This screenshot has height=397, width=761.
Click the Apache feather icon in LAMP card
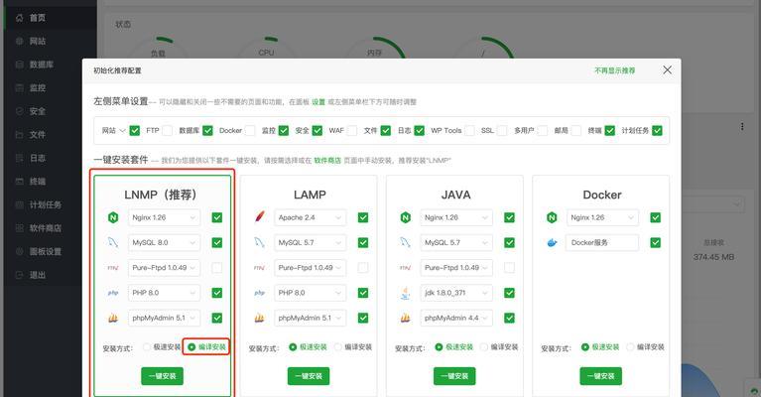click(x=260, y=217)
